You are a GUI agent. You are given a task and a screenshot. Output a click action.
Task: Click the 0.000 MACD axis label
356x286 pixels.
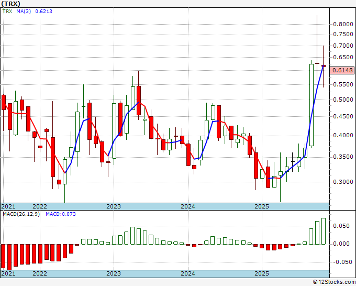click(341, 244)
